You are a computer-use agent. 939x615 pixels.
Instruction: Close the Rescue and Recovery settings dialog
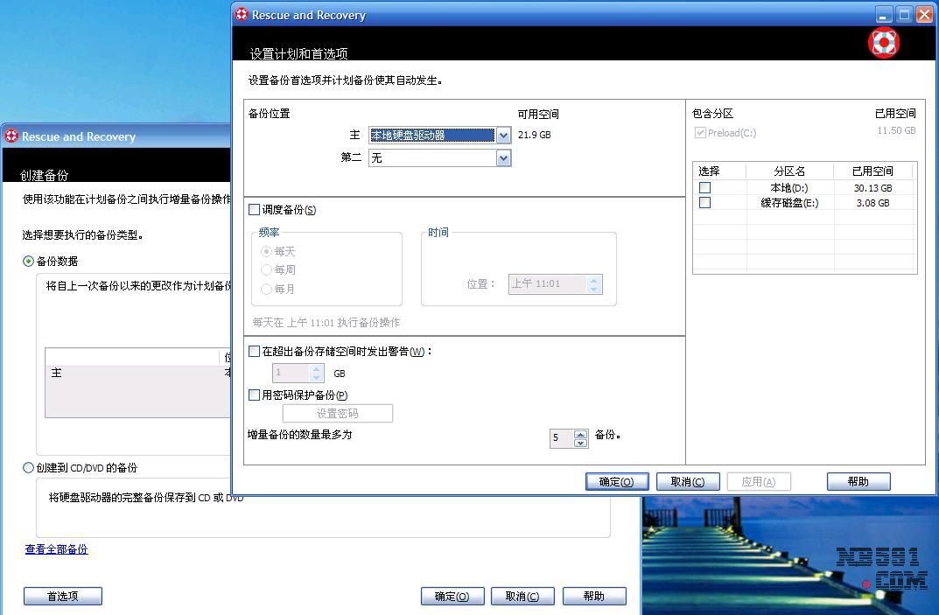click(x=923, y=14)
